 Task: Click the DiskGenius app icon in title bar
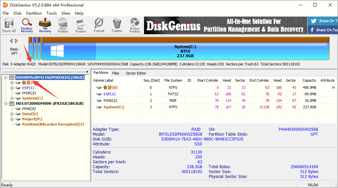point(6,5)
